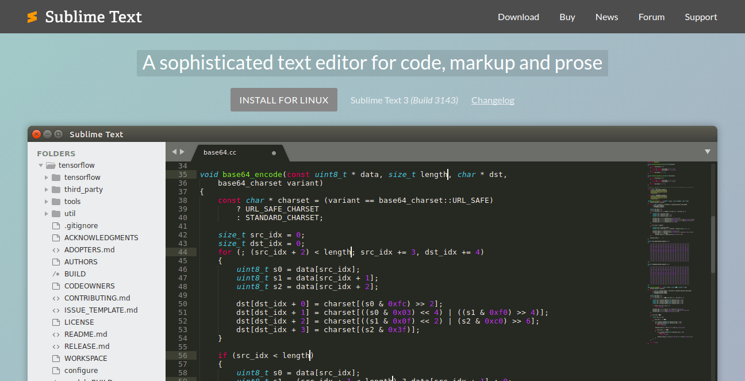Expand the util folder arrow
745x381 pixels.
click(47, 214)
